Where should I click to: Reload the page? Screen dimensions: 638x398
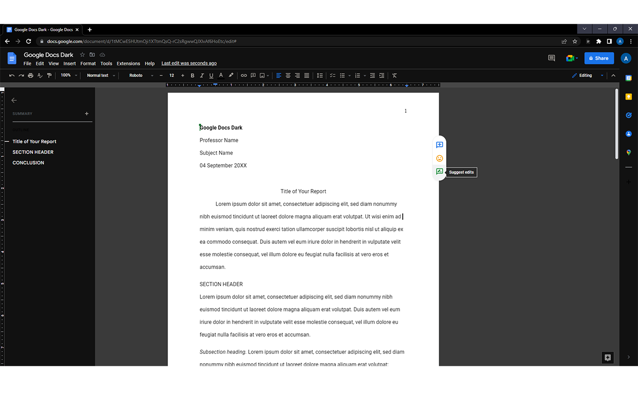tap(28, 41)
